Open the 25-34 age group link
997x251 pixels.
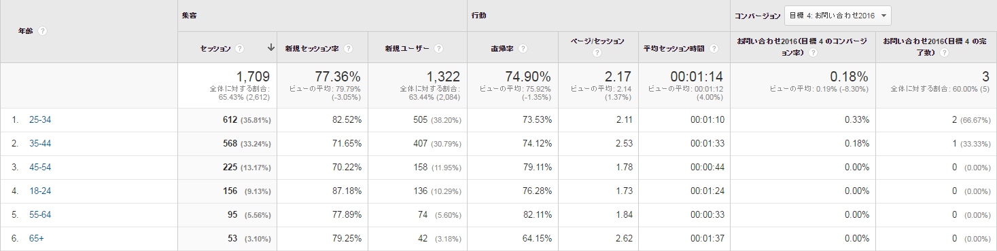(40, 120)
